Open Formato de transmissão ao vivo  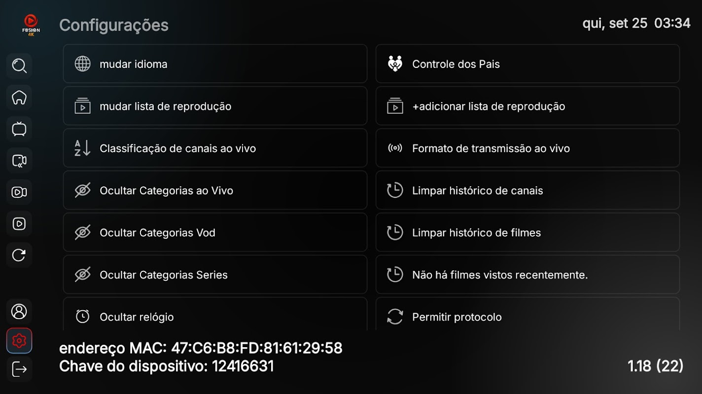pos(527,148)
